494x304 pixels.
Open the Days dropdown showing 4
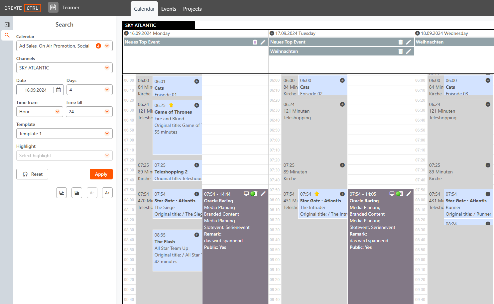(x=89, y=90)
